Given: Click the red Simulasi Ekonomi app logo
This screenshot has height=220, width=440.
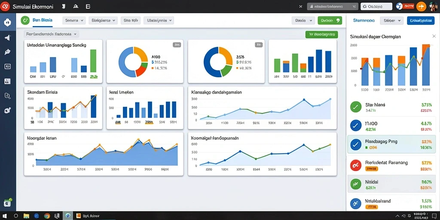Looking at the screenshot, I should 6,6.
